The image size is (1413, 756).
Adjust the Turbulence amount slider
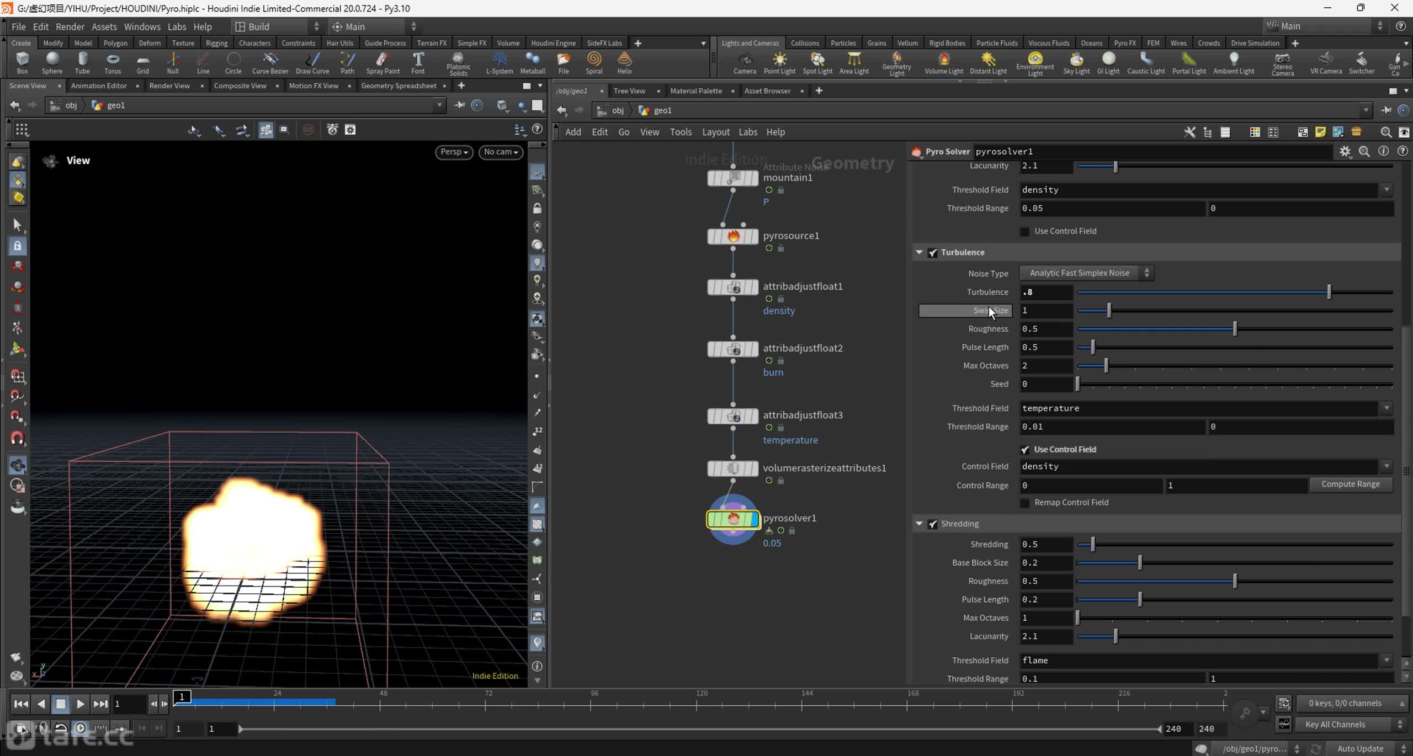click(1235, 292)
